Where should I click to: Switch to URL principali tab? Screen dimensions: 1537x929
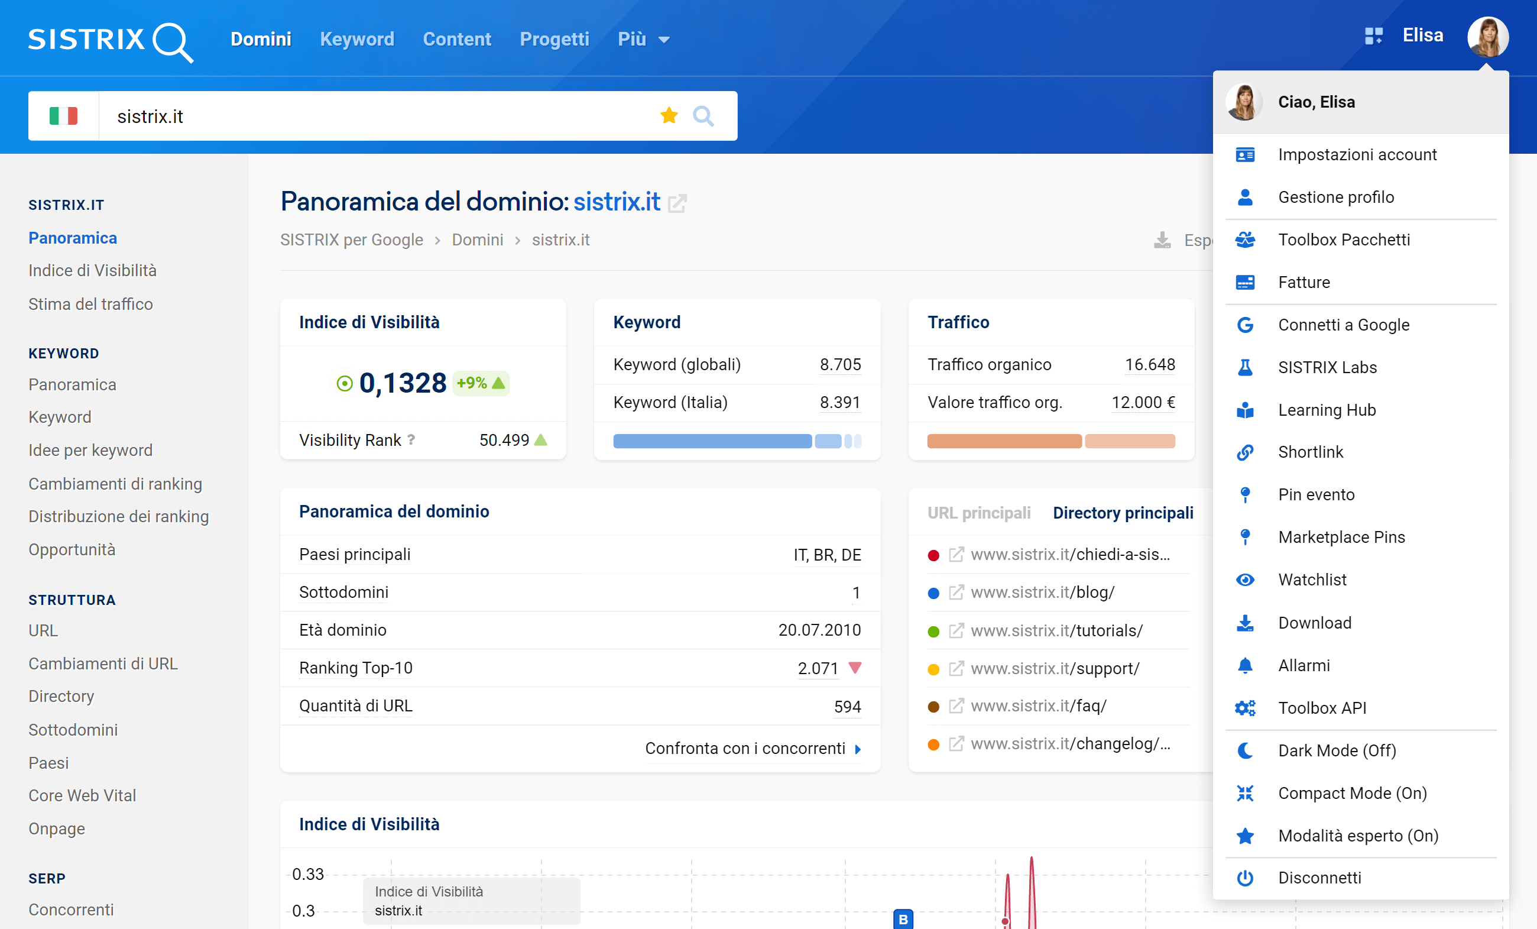pyautogui.click(x=979, y=513)
